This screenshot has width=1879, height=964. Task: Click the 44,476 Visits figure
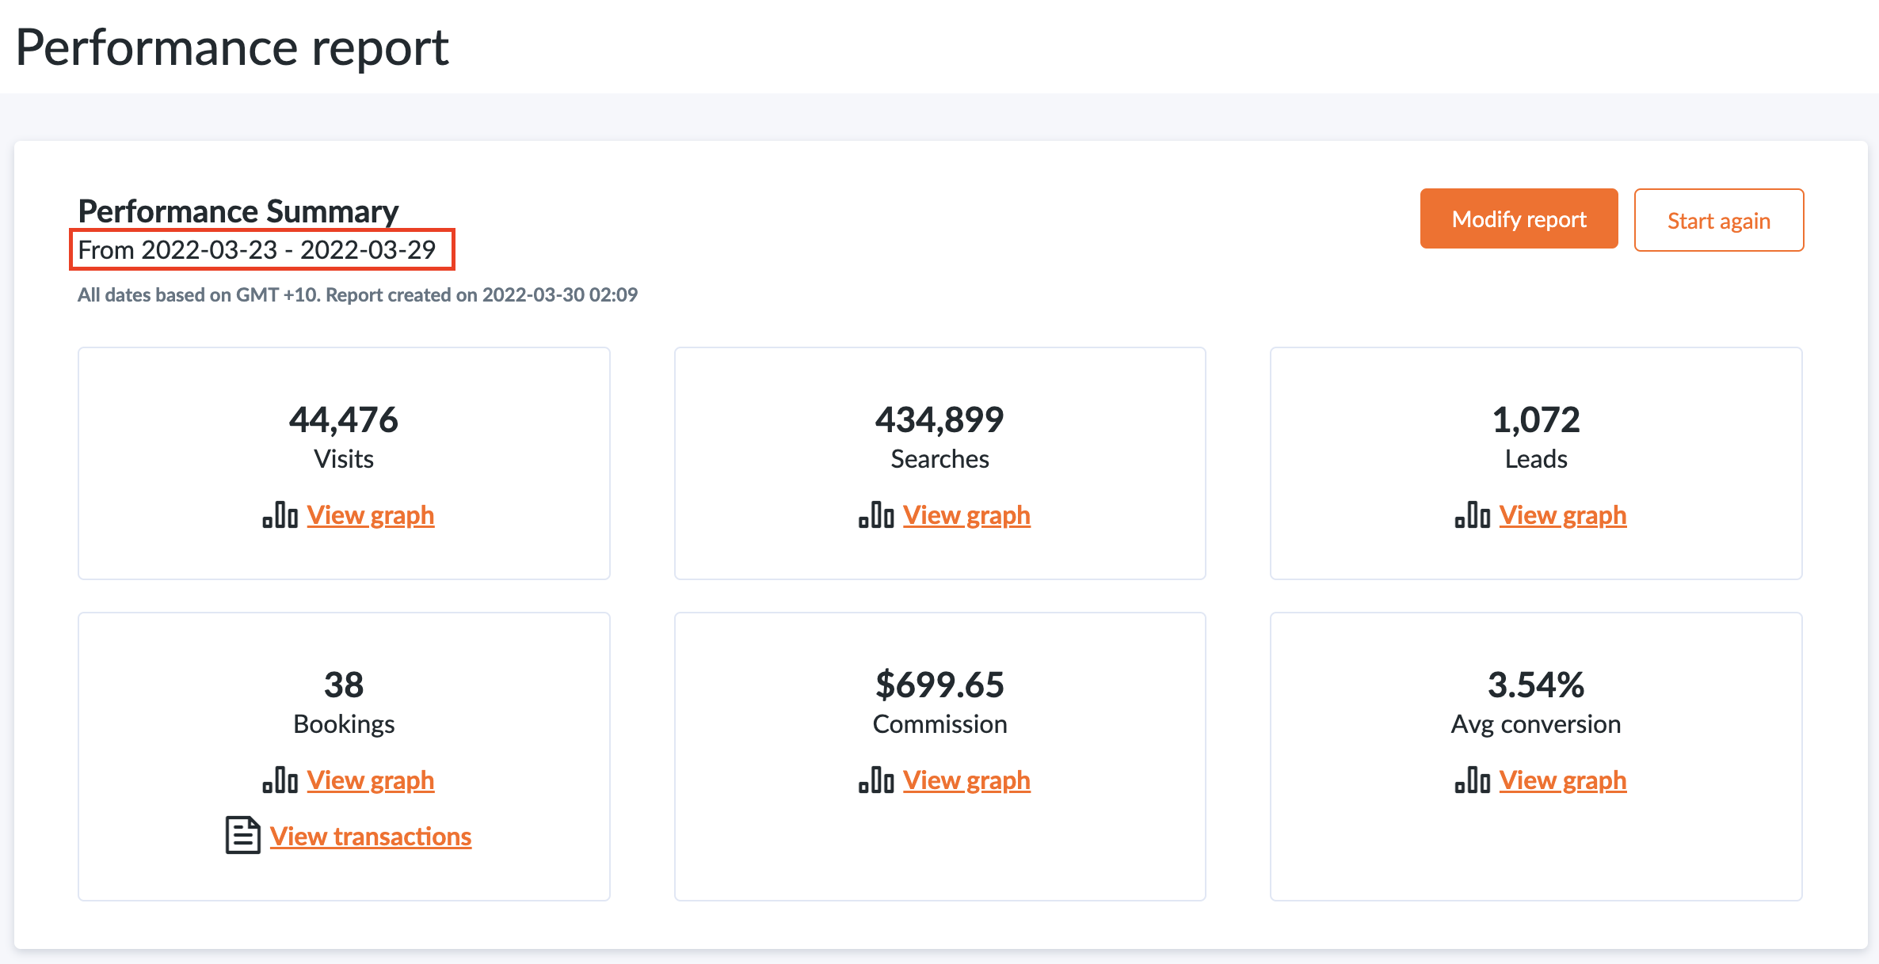(344, 419)
